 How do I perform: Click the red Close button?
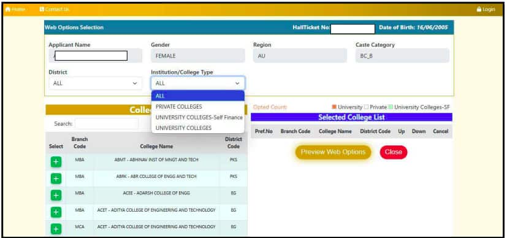pyautogui.click(x=394, y=152)
